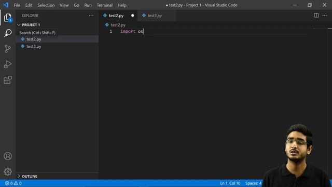Click the 'import' keyword in the editor
The image size is (332, 187).
coord(128,31)
